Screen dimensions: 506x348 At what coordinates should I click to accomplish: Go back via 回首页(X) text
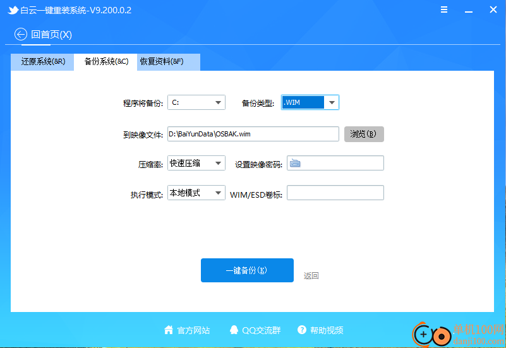[51, 35]
